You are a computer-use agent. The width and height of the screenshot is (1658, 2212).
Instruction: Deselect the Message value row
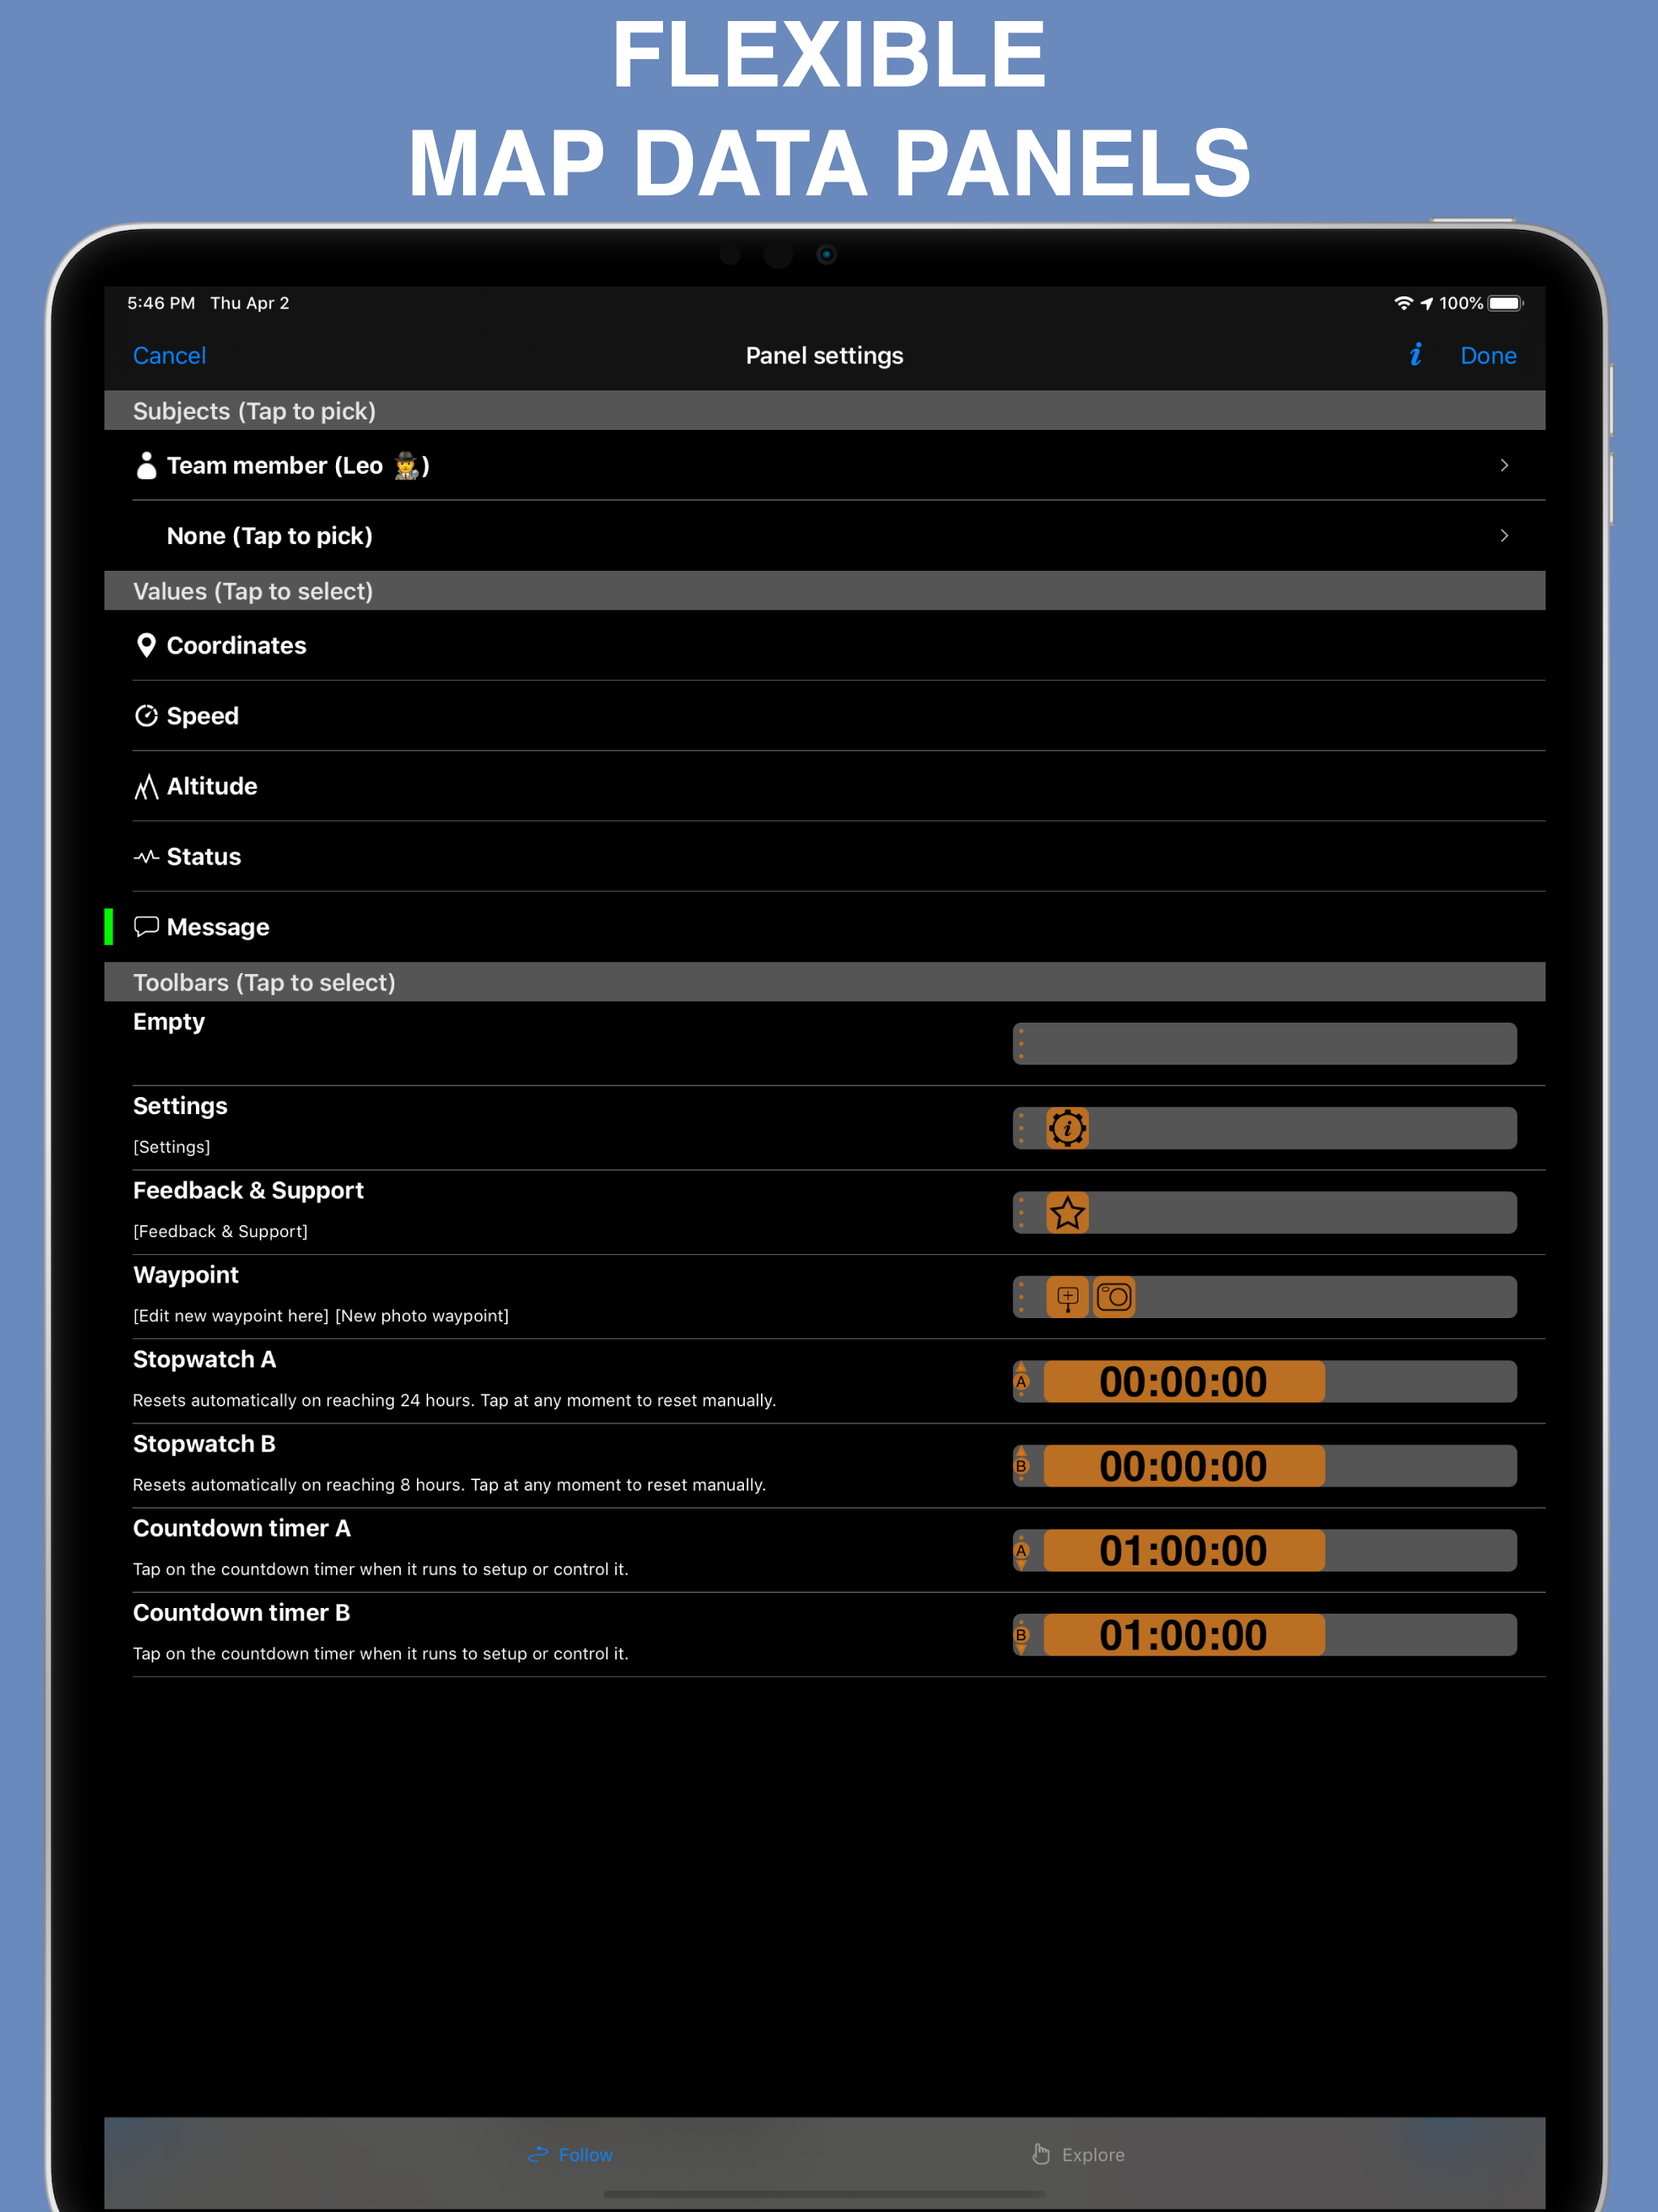(x=825, y=927)
